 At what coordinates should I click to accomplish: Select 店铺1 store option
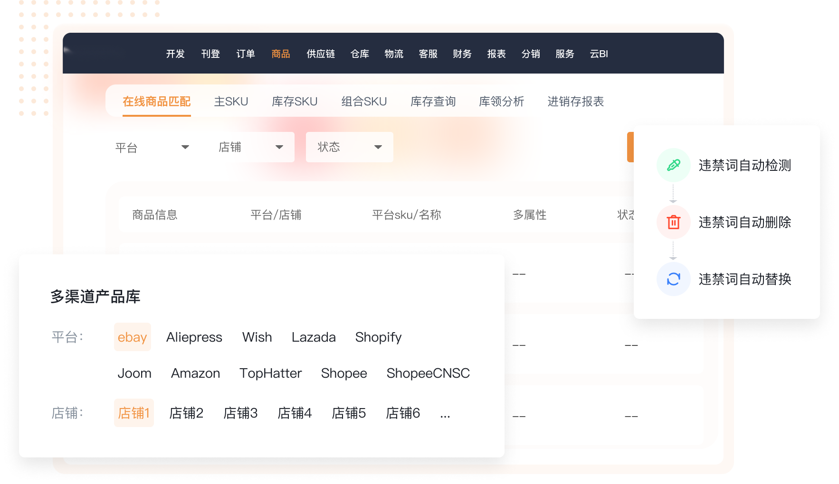(x=133, y=413)
